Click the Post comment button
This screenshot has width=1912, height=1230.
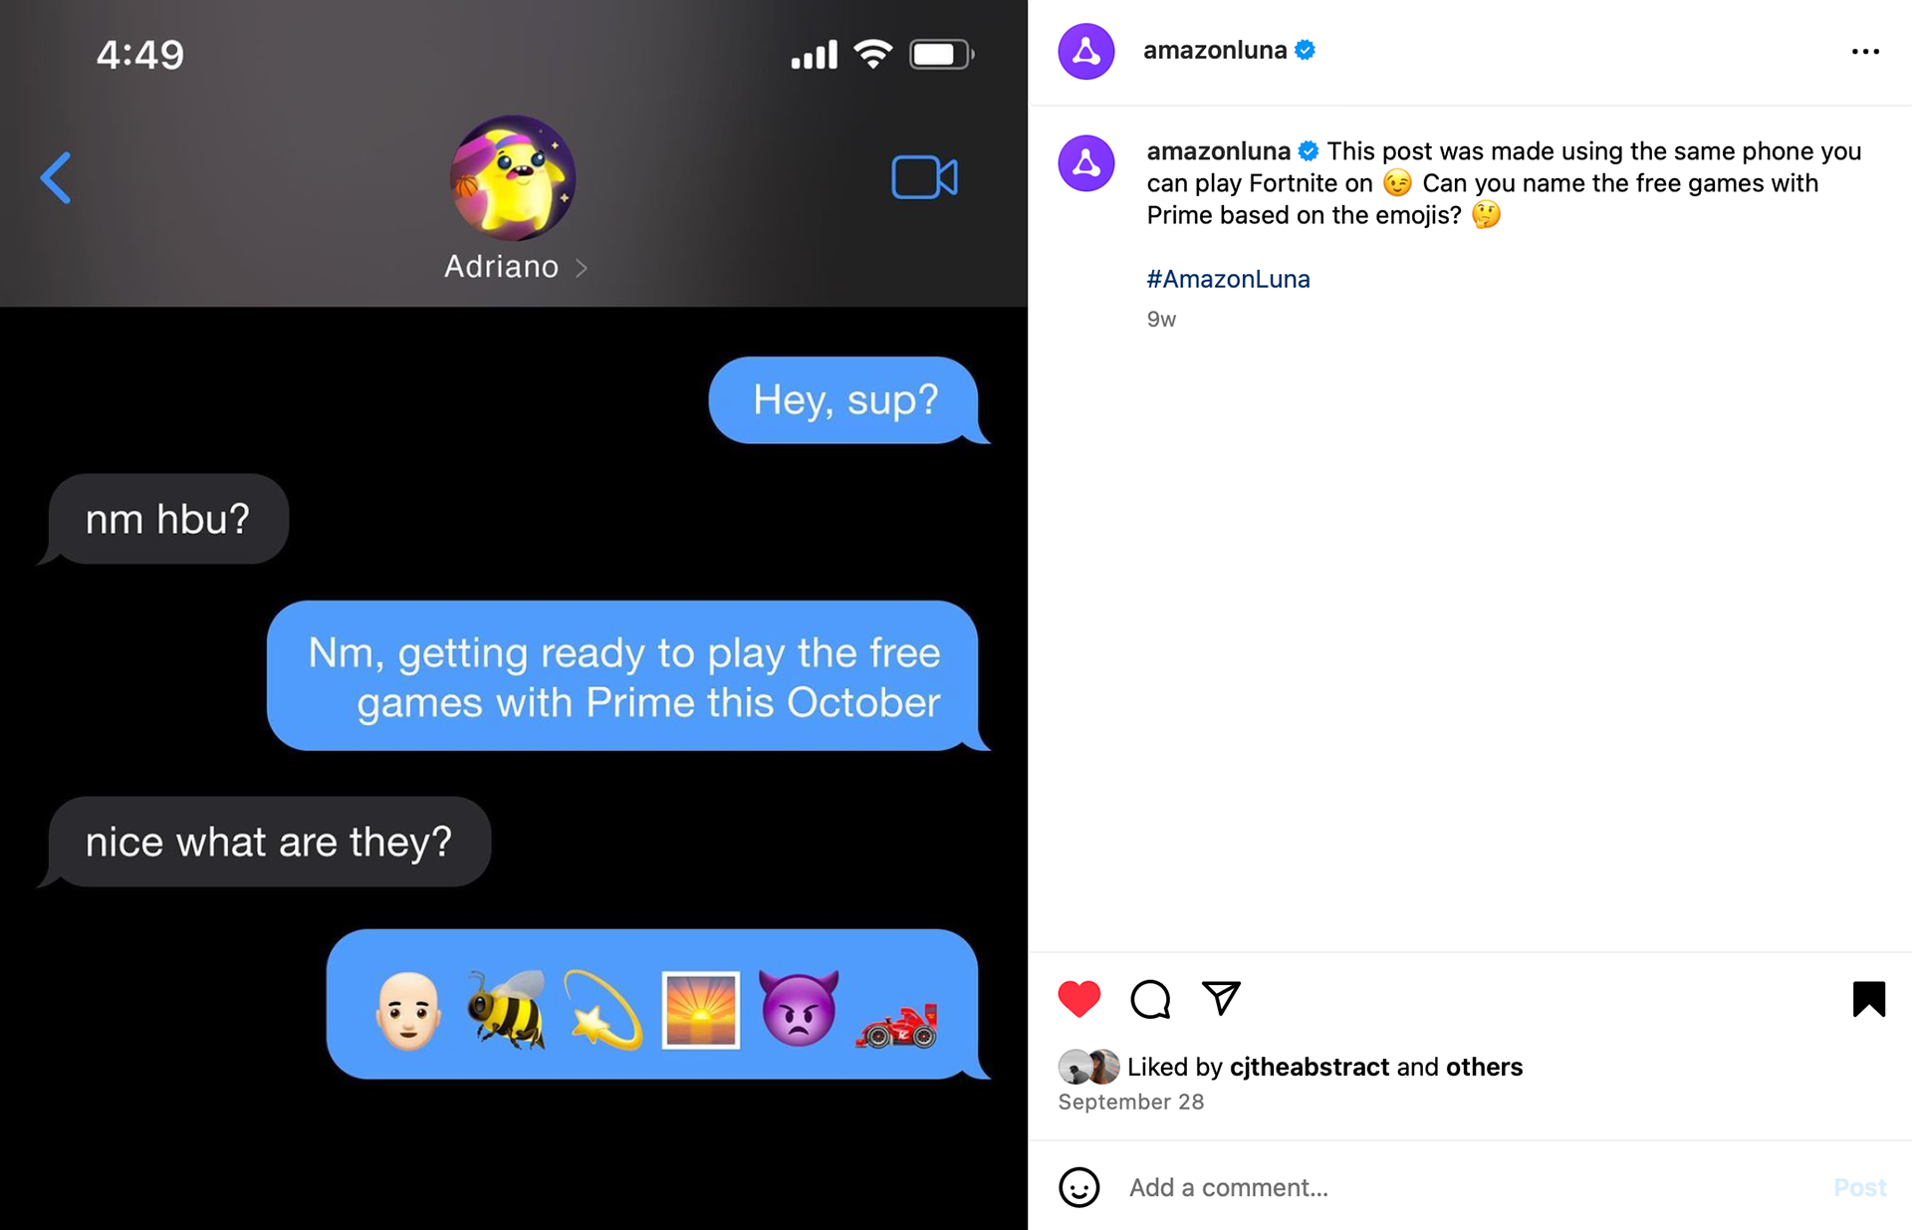click(1859, 1187)
